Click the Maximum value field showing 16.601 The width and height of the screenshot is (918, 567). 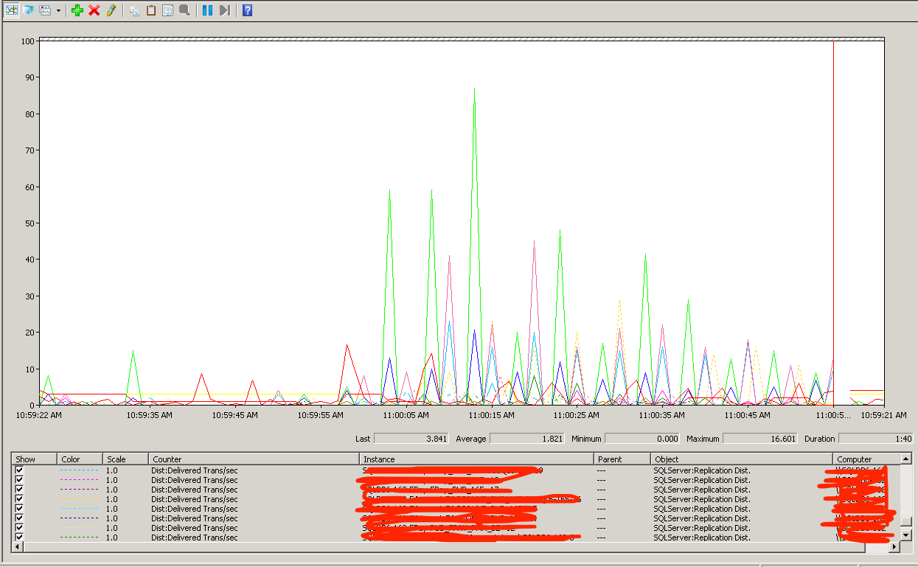pyautogui.click(x=759, y=439)
